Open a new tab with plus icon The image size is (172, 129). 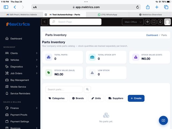coord(157,7)
